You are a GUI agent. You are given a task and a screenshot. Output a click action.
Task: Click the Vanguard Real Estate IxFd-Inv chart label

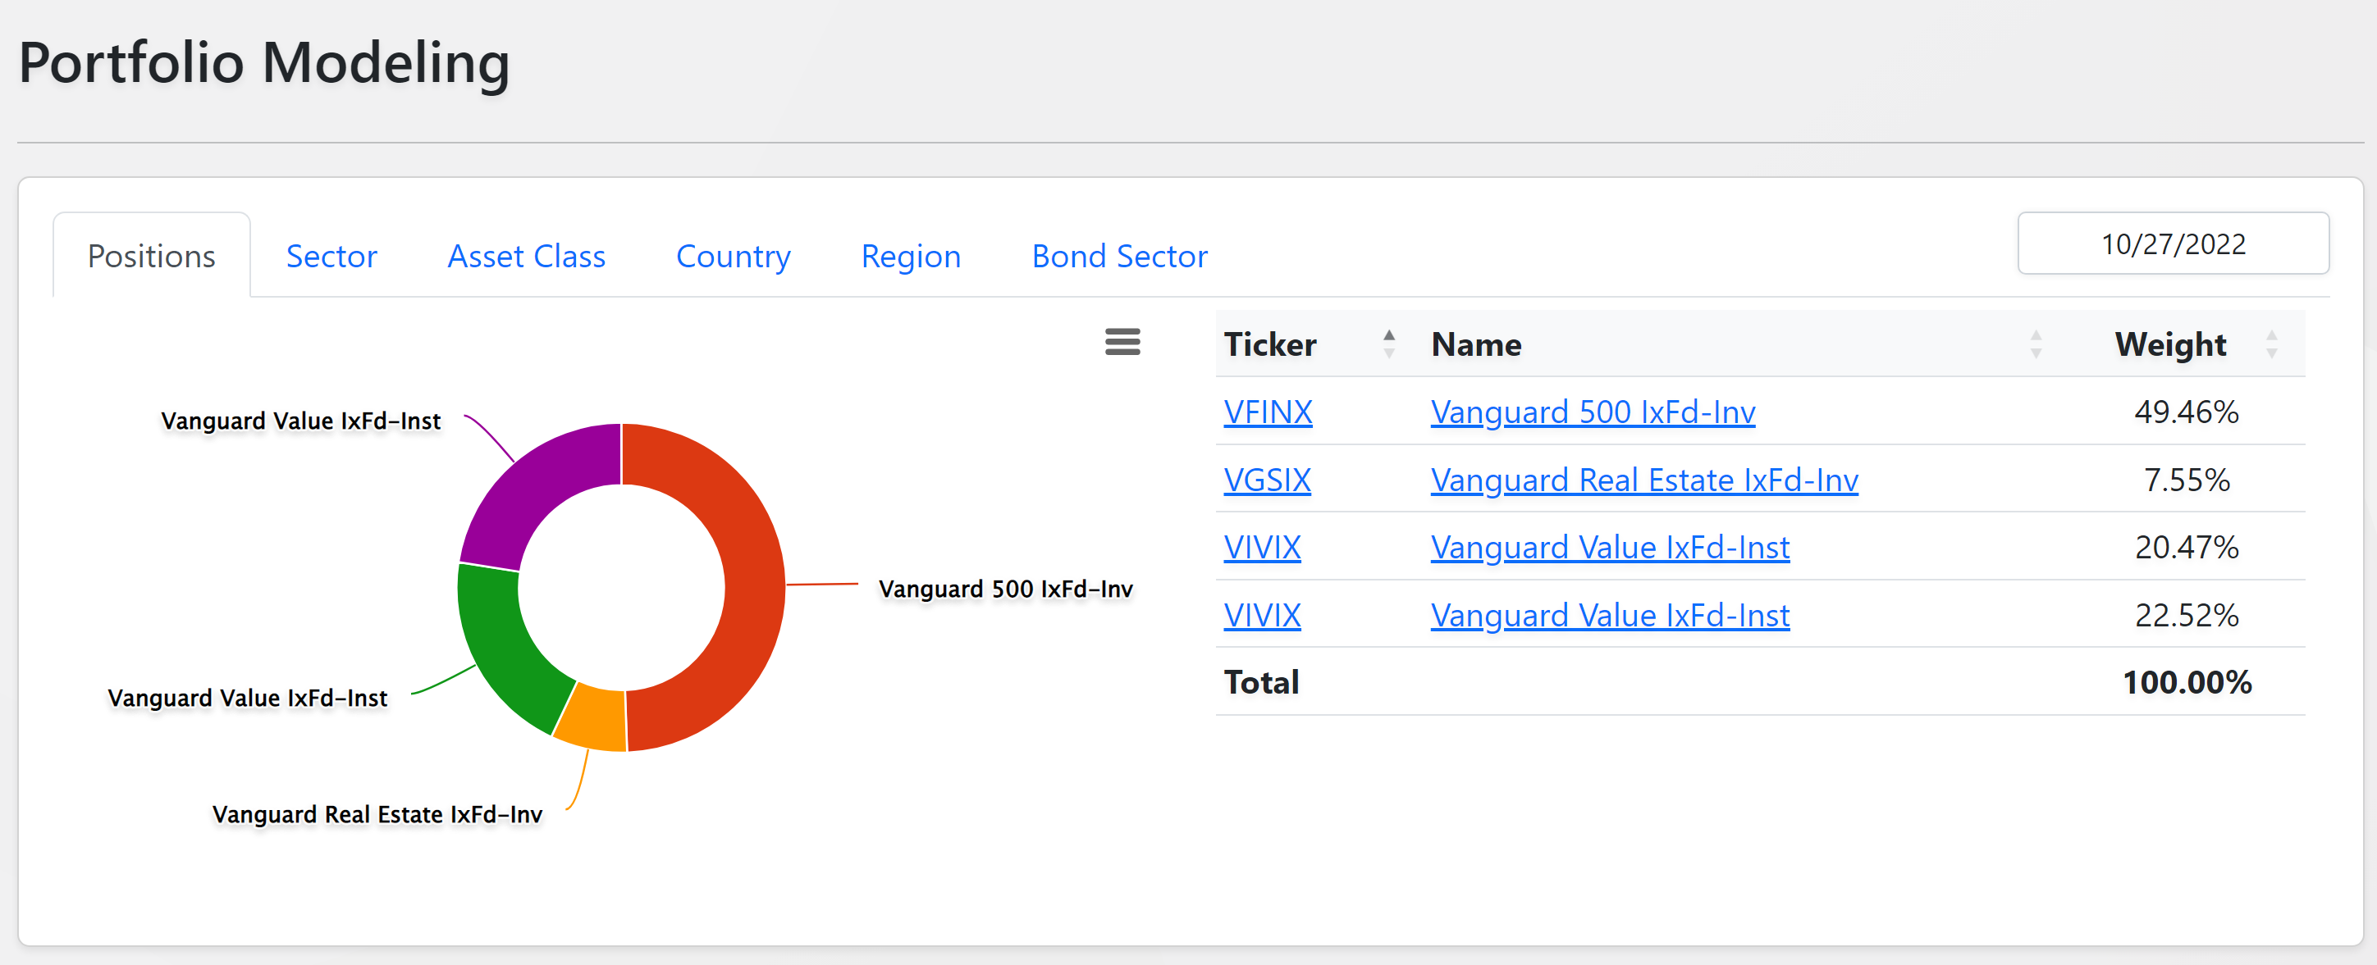click(x=377, y=815)
